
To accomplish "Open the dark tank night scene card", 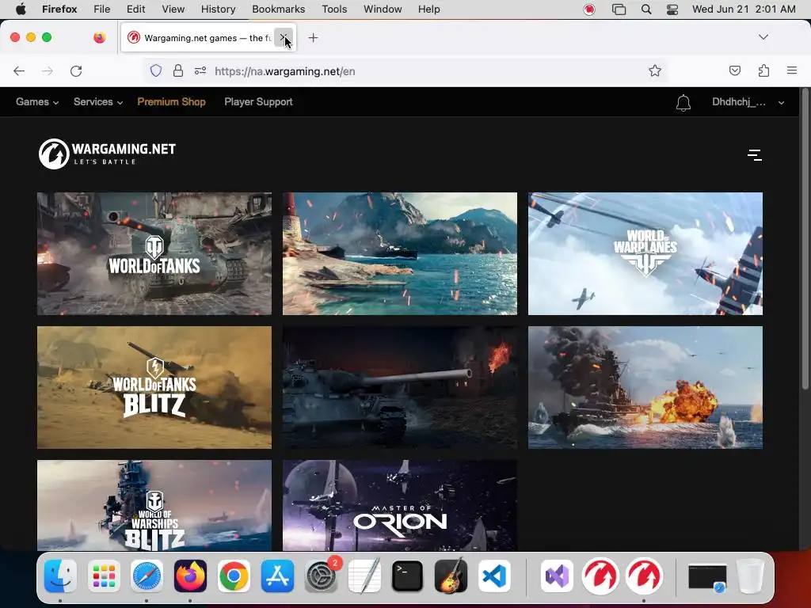I will click(400, 387).
